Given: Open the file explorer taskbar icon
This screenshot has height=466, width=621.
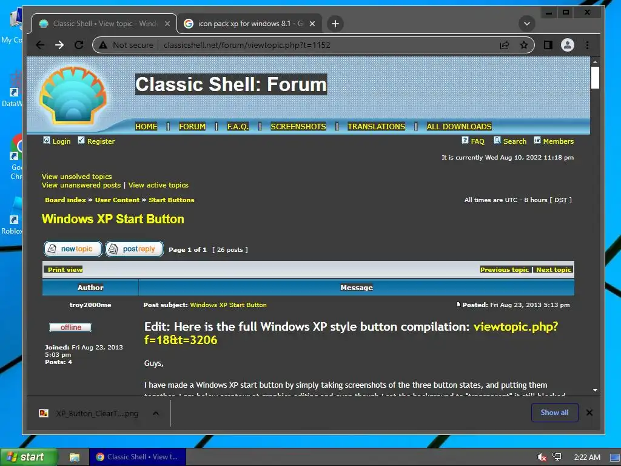Looking at the screenshot, I should click(75, 458).
